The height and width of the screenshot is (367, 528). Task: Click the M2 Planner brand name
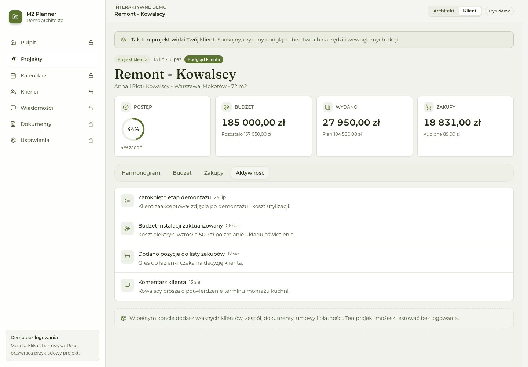click(x=41, y=14)
